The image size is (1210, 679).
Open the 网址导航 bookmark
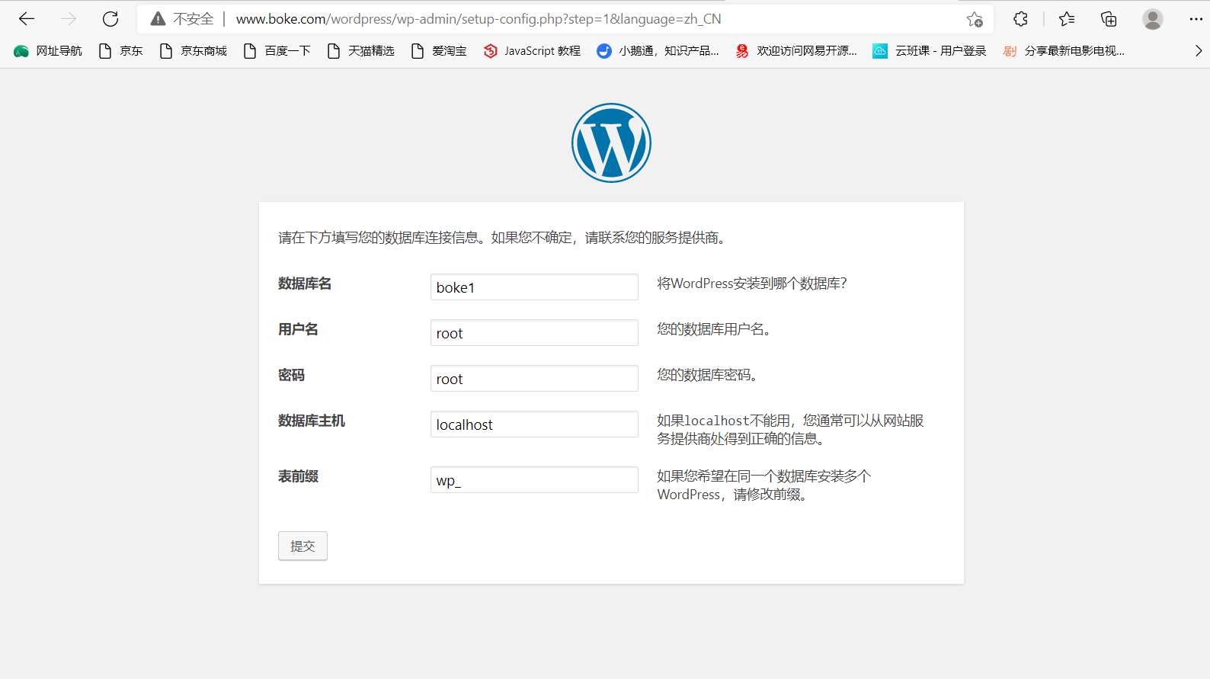tap(48, 51)
